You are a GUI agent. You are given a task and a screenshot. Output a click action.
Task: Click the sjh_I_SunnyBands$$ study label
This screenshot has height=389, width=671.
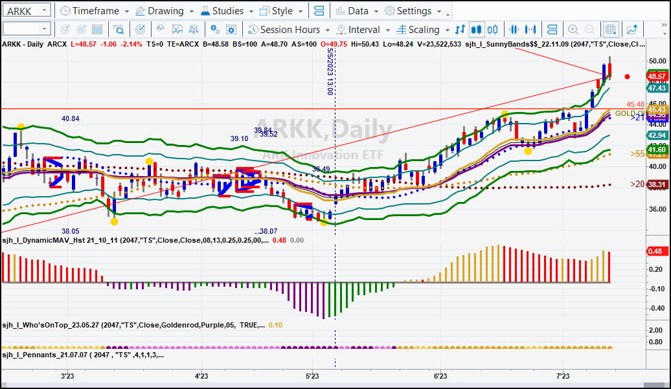(x=556, y=44)
